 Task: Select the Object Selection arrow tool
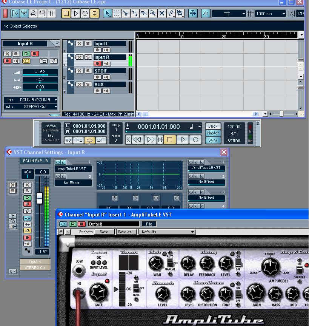tap(108, 14)
